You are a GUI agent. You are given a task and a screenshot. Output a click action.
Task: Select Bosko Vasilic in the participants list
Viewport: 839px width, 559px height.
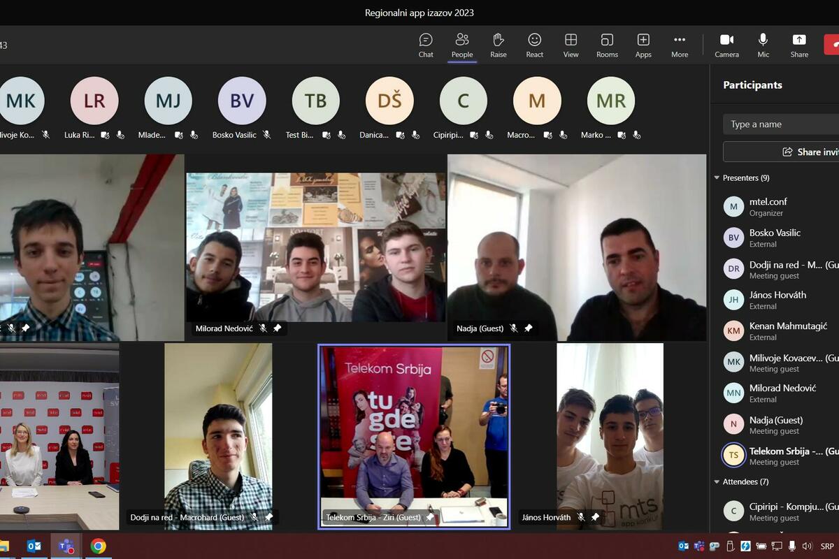click(775, 238)
